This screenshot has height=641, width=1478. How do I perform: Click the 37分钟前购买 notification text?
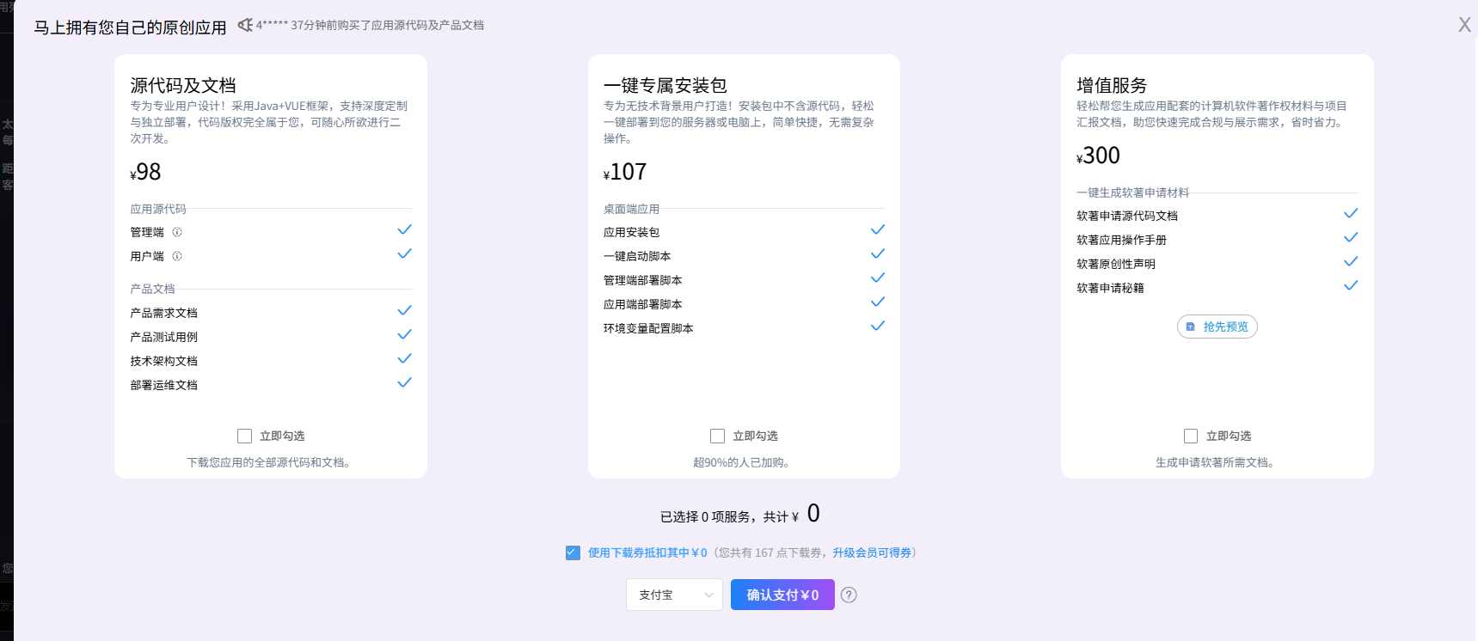370,25
